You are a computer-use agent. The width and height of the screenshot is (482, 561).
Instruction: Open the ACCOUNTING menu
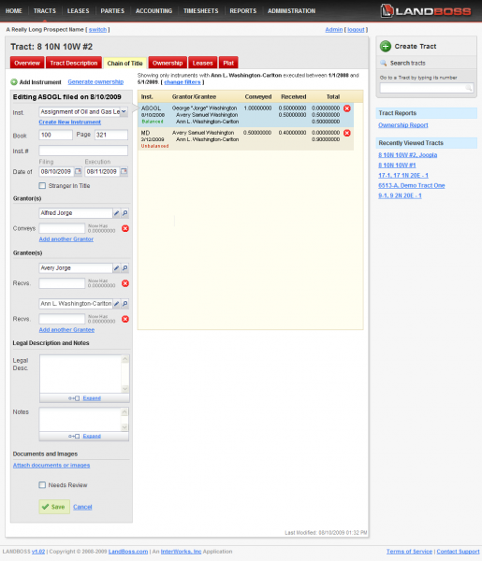coord(154,10)
